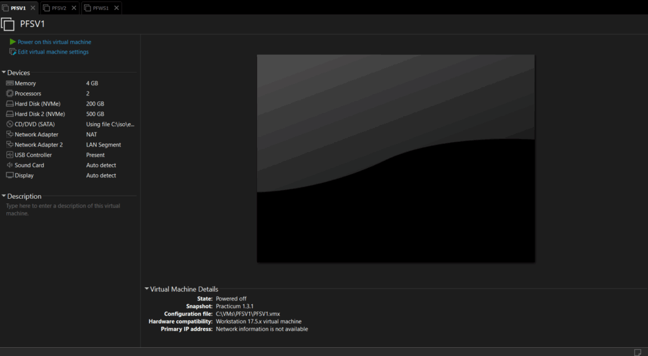The width and height of the screenshot is (648, 356).
Task: Open Edit virtual machine settings link
Action: (x=53, y=52)
